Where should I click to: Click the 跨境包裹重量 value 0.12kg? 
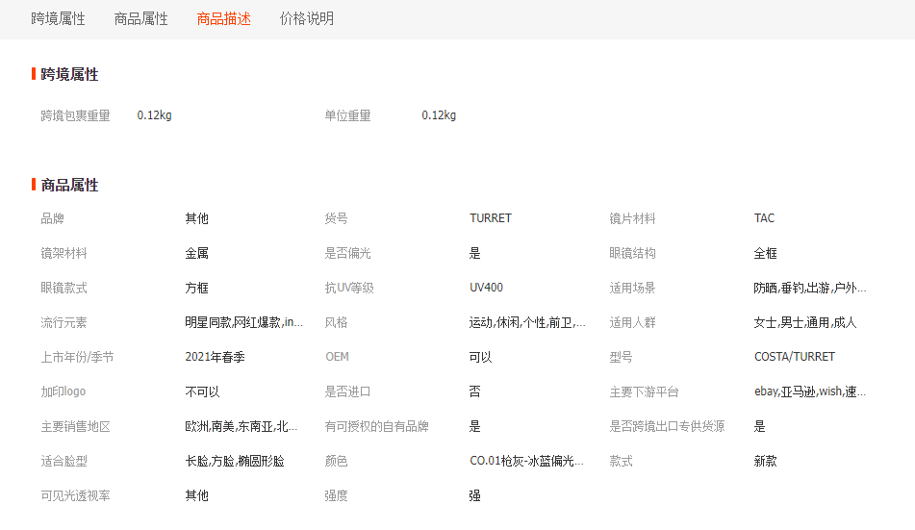(x=154, y=115)
